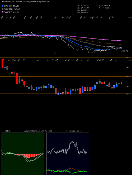Click the 'Pre C: 166.48' value
This screenshot has width=132, height=175.
[83, 12]
